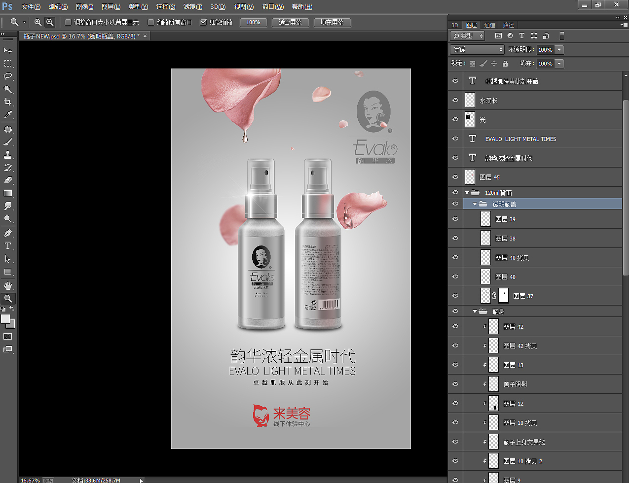Filter layers by type layer icon
Screen dimensions: 629x483
[x=522, y=36]
